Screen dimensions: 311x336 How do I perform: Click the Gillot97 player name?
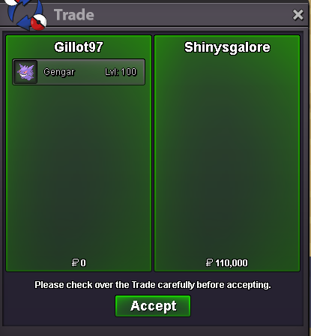click(79, 47)
